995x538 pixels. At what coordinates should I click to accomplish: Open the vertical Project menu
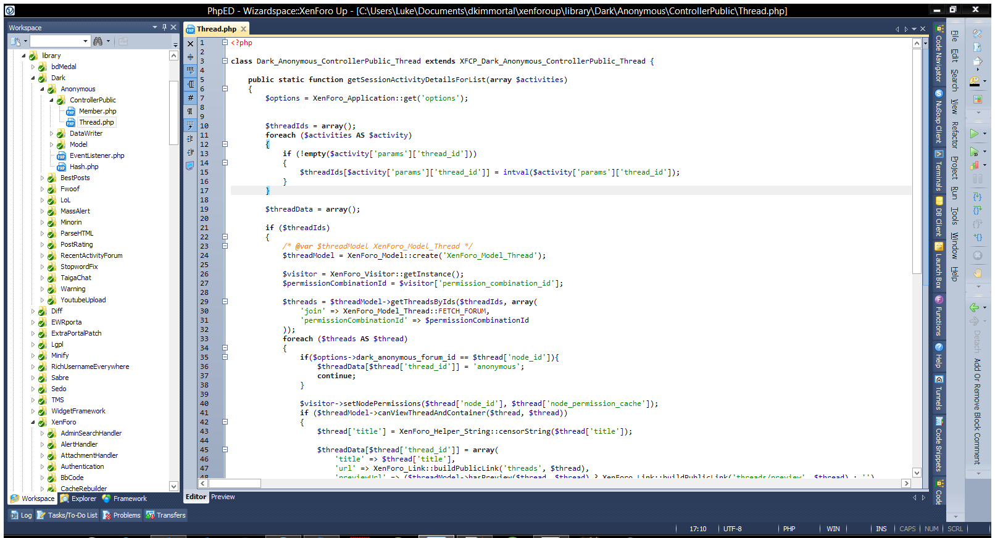point(954,168)
